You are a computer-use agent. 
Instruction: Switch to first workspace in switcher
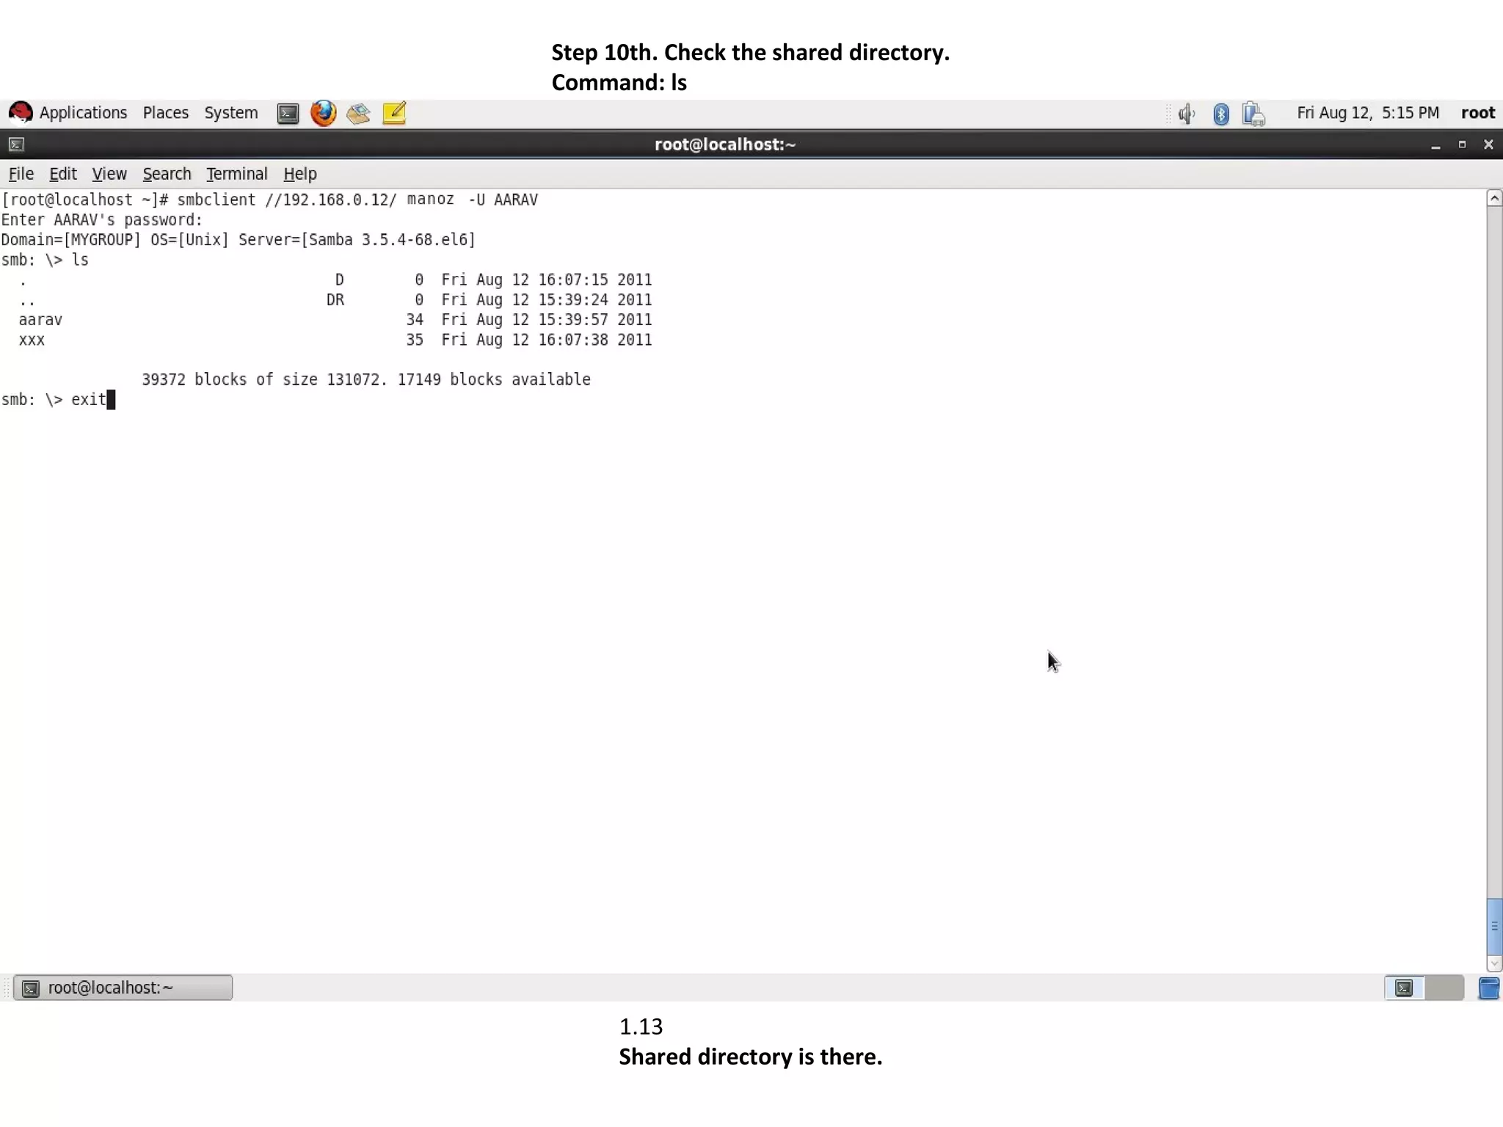tap(1404, 988)
